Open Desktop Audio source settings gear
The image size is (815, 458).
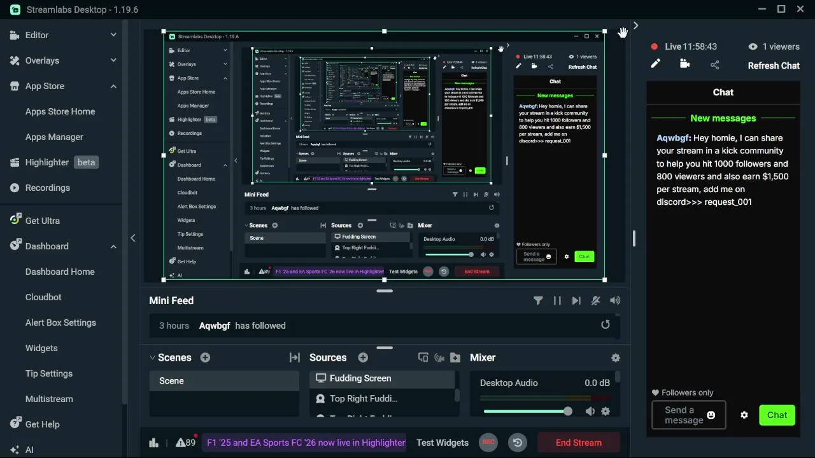click(x=606, y=412)
